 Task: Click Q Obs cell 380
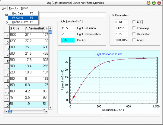point(17,61)
